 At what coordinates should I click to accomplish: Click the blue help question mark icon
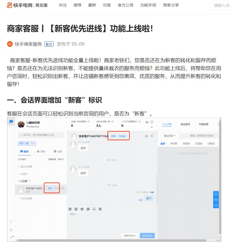pos(216,205)
